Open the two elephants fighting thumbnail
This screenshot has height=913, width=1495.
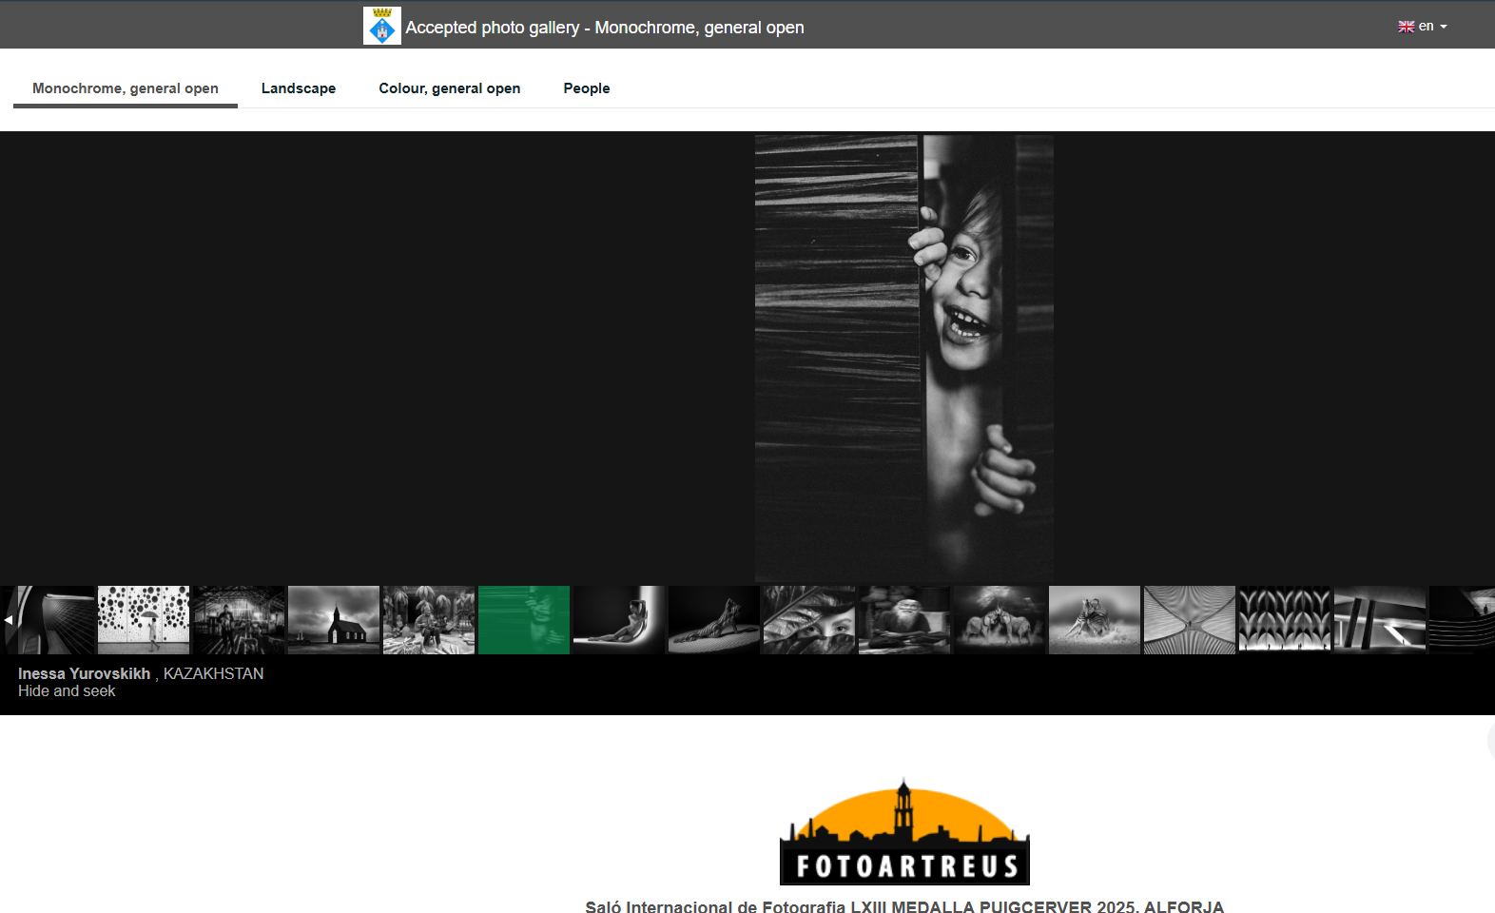pyautogui.click(x=1000, y=620)
